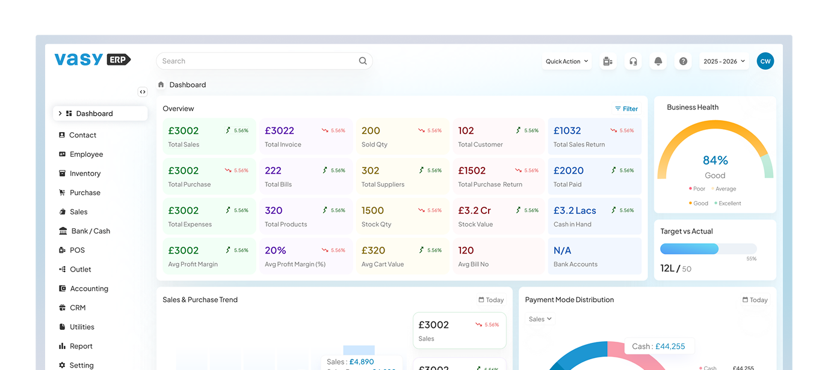828x370 pixels.
Task: Open the headset support icon
Action: coord(633,61)
